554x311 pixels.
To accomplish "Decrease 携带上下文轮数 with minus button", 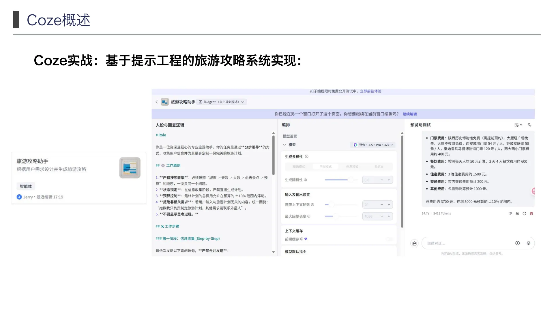I will pyautogui.click(x=381, y=205).
